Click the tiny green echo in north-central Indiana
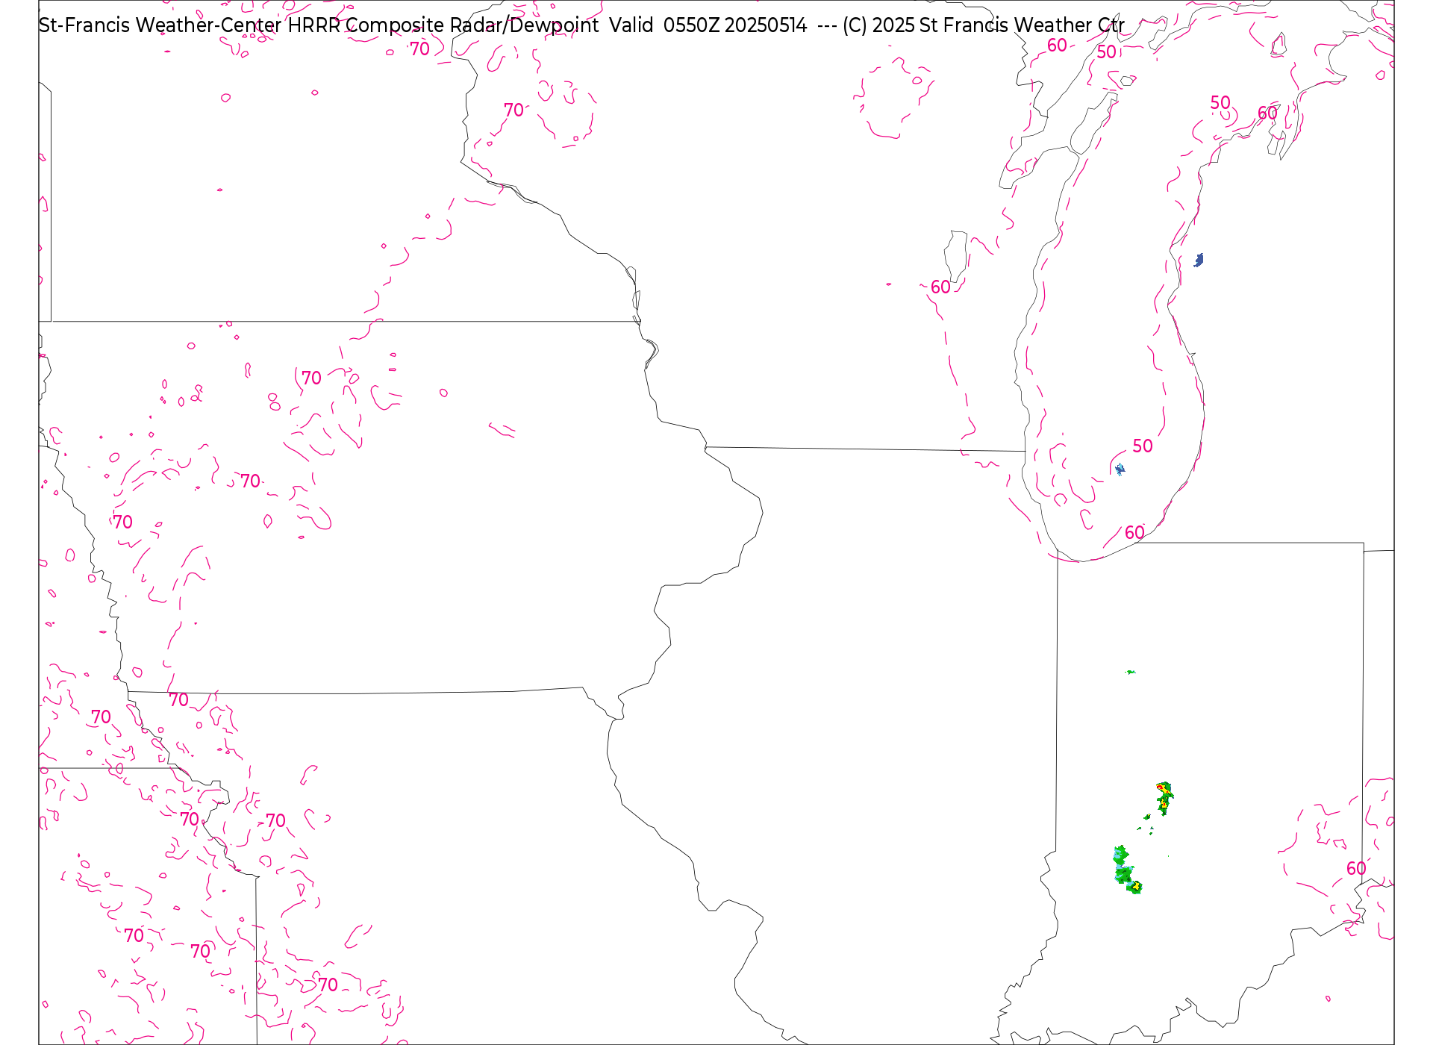 pyautogui.click(x=1131, y=672)
